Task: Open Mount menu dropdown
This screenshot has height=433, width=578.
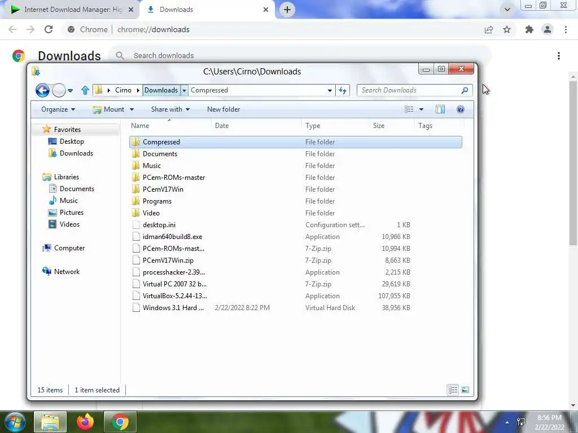Action: click(113, 109)
